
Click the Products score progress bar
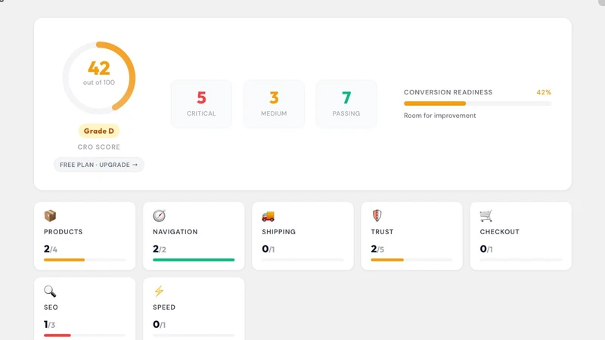(85, 260)
